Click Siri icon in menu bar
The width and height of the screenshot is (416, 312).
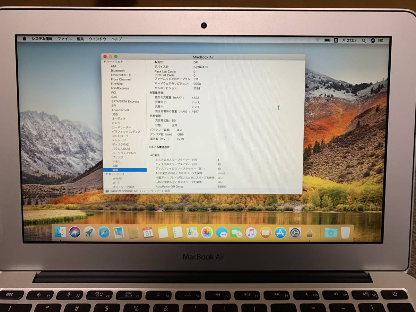pos(373,41)
